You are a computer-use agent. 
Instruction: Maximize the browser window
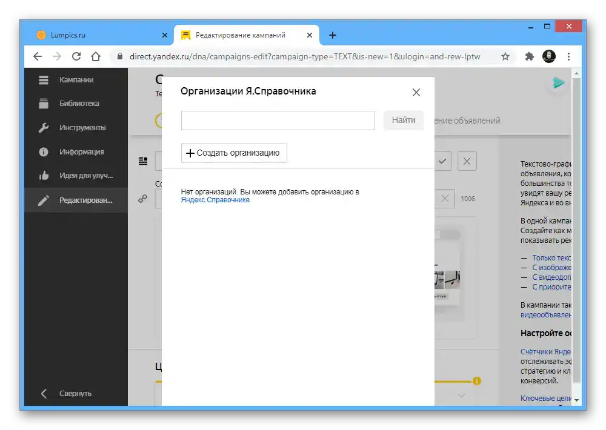pos(547,27)
